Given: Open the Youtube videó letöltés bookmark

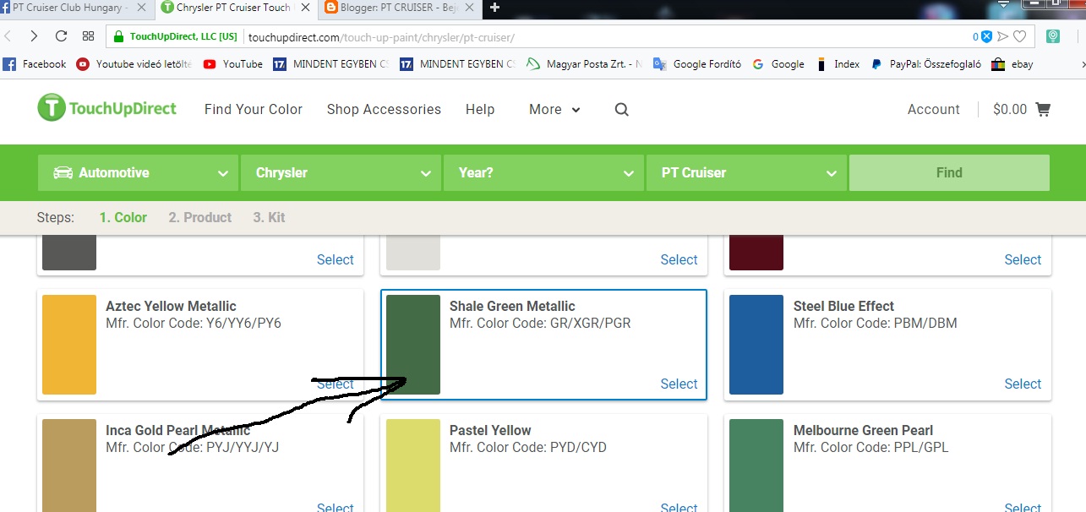Looking at the screenshot, I should (x=134, y=64).
